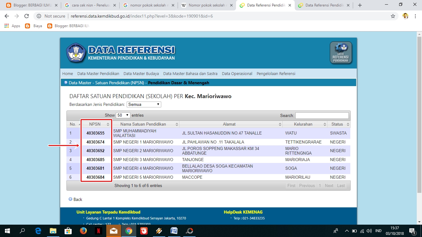This screenshot has width=422, height=237.
Task: Click the Data Referensi Pendidikan logo button
Action: (x=341, y=52)
